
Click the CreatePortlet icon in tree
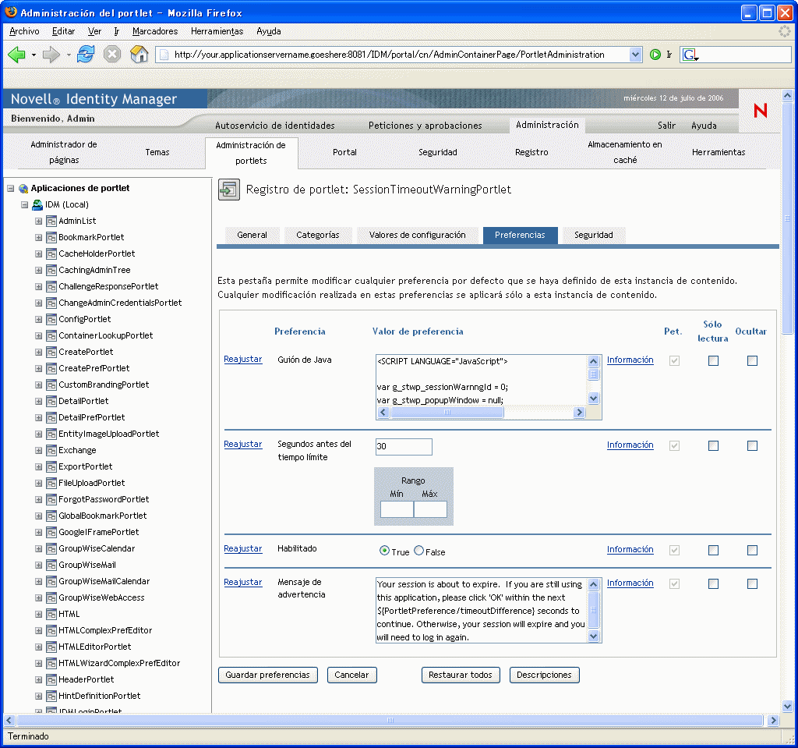click(x=51, y=352)
